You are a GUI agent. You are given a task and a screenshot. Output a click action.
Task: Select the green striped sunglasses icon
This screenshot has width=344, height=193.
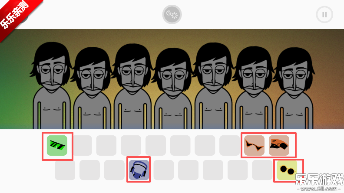57,145
